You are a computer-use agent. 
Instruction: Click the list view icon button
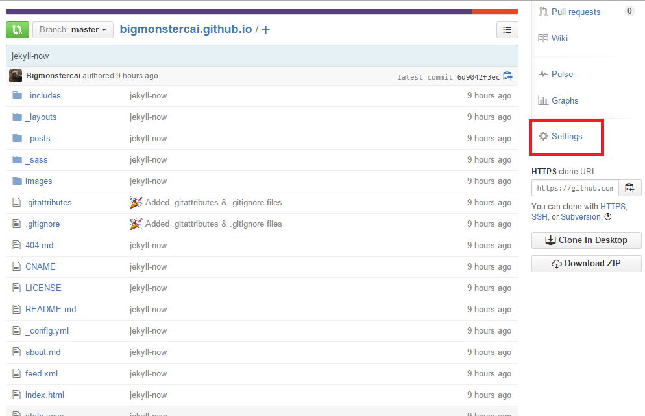(507, 30)
